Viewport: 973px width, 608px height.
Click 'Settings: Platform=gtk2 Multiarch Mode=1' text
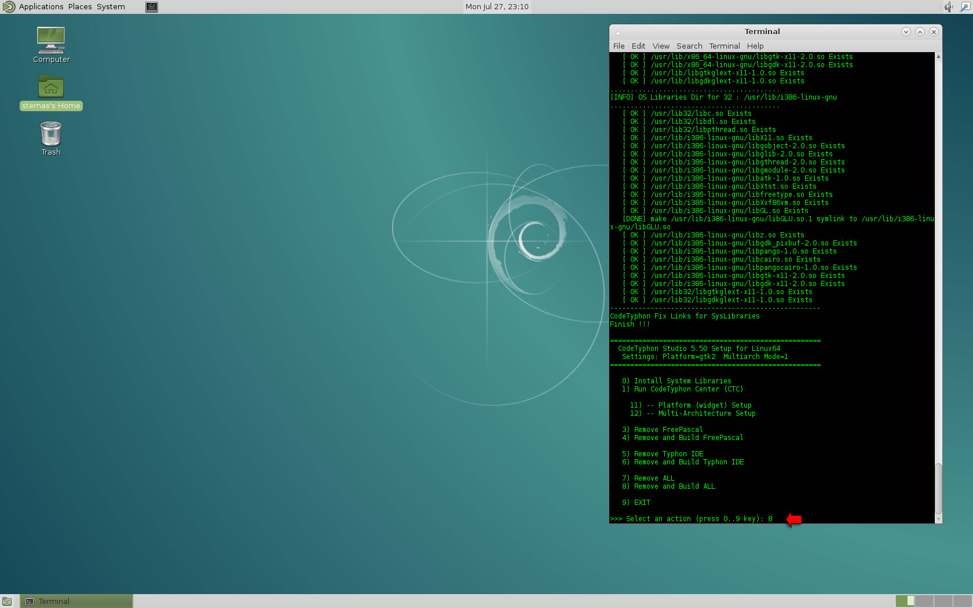(705, 357)
